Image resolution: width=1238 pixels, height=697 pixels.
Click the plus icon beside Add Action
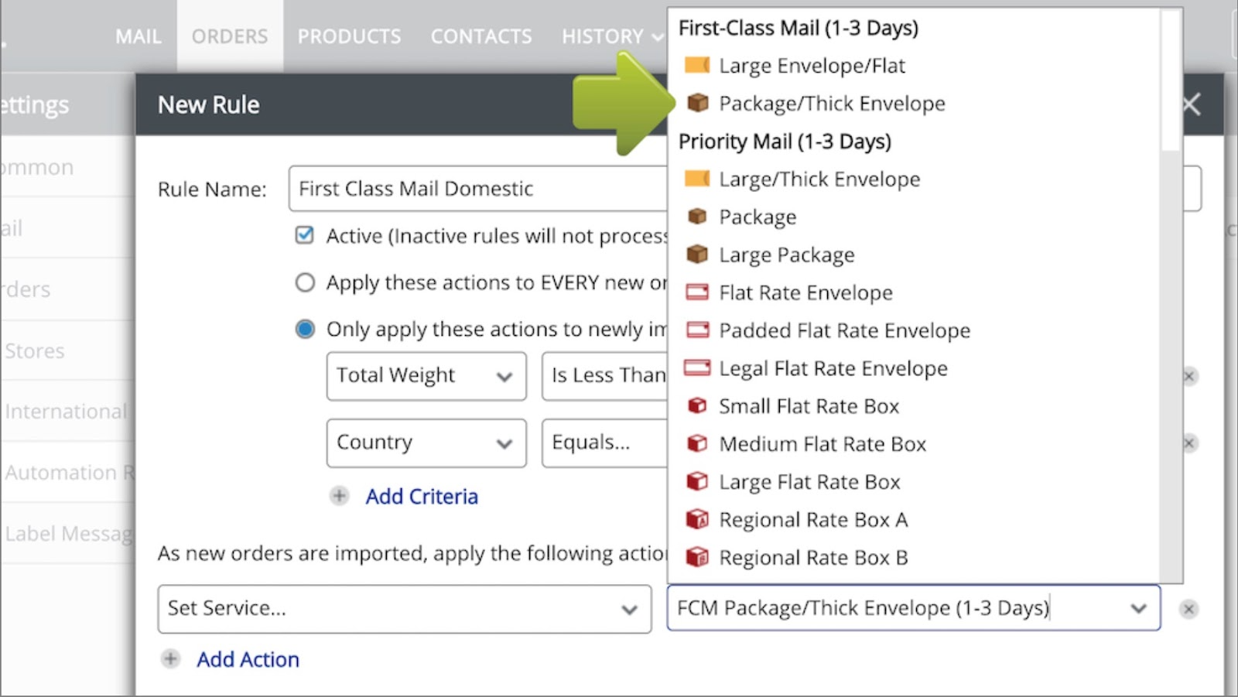[x=170, y=659]
